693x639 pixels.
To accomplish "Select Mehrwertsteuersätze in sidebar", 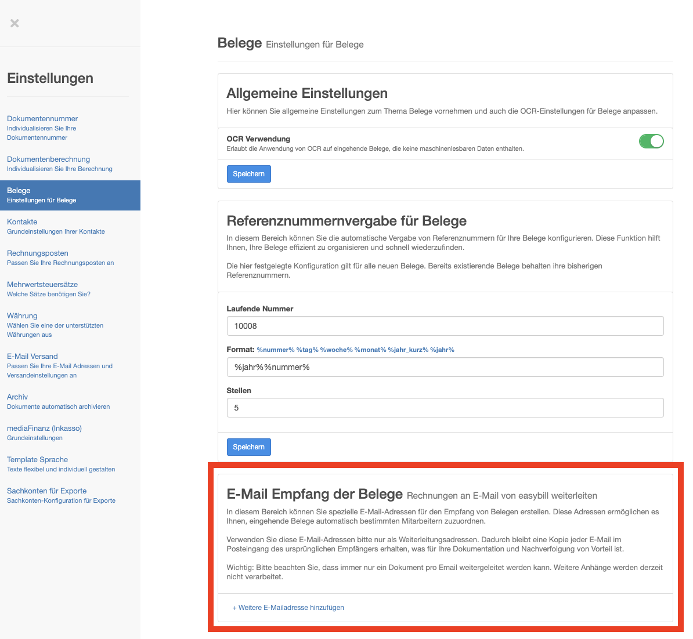I will tap(42, 285).
